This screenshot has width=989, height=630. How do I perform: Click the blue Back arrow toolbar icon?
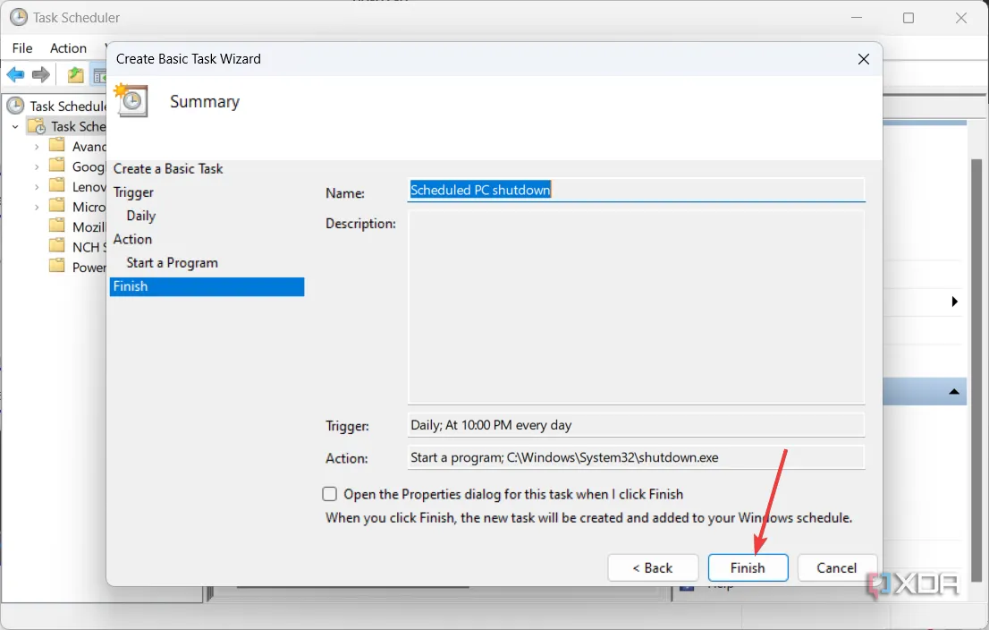(15, 75)
